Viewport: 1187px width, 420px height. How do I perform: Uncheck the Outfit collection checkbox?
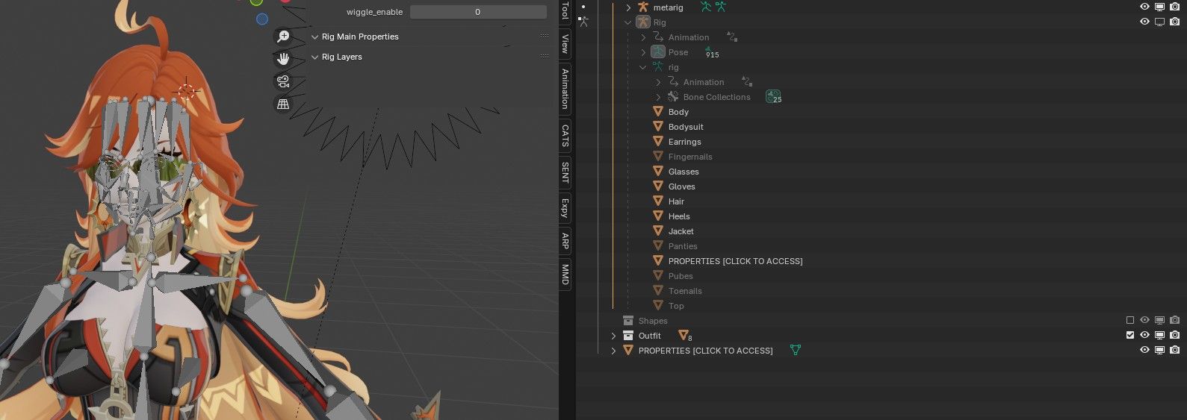1130,336
